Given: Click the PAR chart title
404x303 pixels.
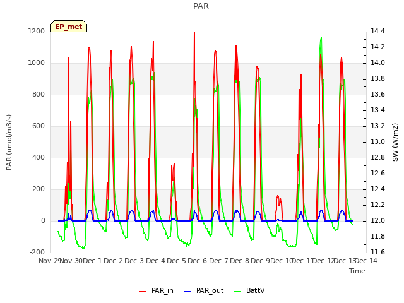Looking at the screenshot, I should (x=201, y=6).
